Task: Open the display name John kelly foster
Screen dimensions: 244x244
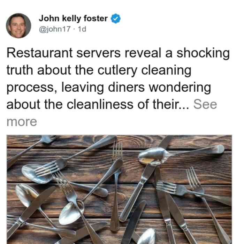Action: [x=73, y=18]
